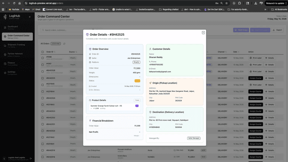
Task: Check the order #SH42524 checkbox
Action: tap(43, 98)
